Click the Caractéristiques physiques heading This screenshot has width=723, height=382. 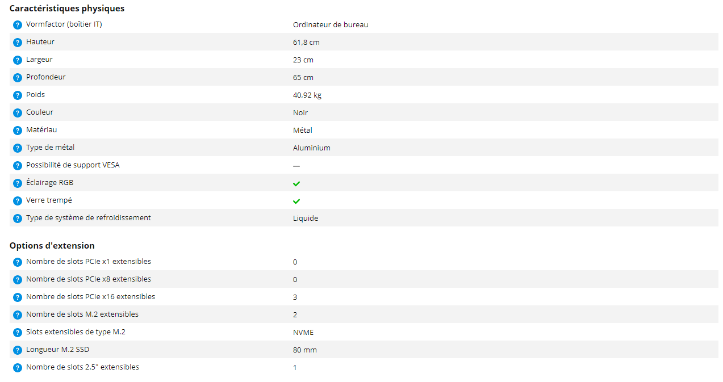(67, 9)
